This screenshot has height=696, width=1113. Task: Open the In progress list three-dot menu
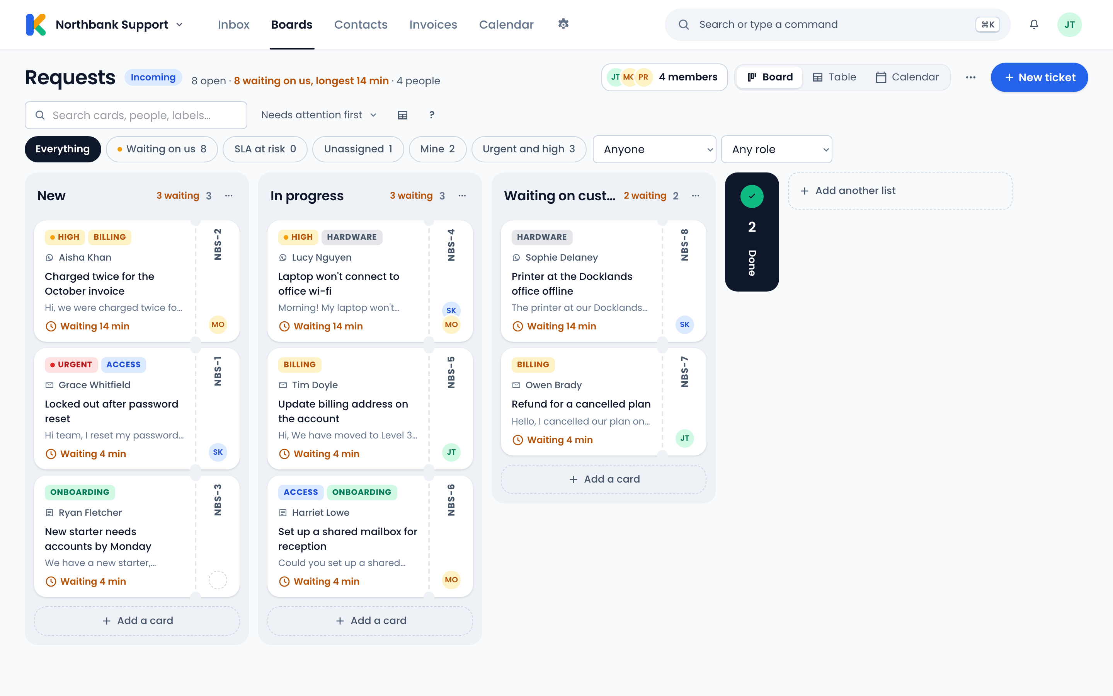(x=462, y=196)
